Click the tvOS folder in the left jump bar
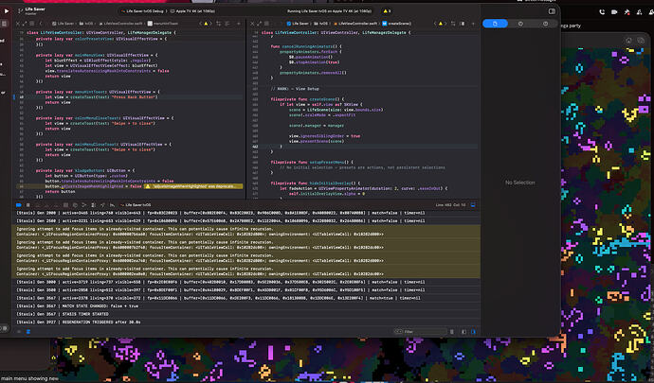This screenshot has height=383, width=654. coord(87,24)
